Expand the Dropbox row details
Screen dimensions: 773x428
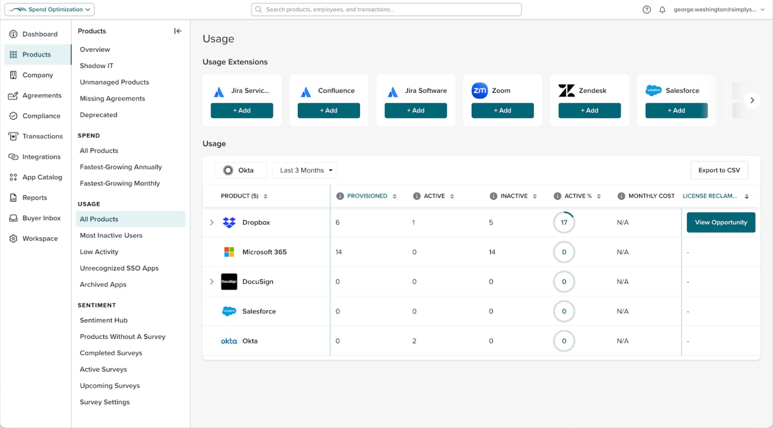211,222
